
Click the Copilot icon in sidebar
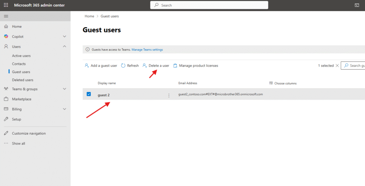pyautogui.click(x=6, y=36)
